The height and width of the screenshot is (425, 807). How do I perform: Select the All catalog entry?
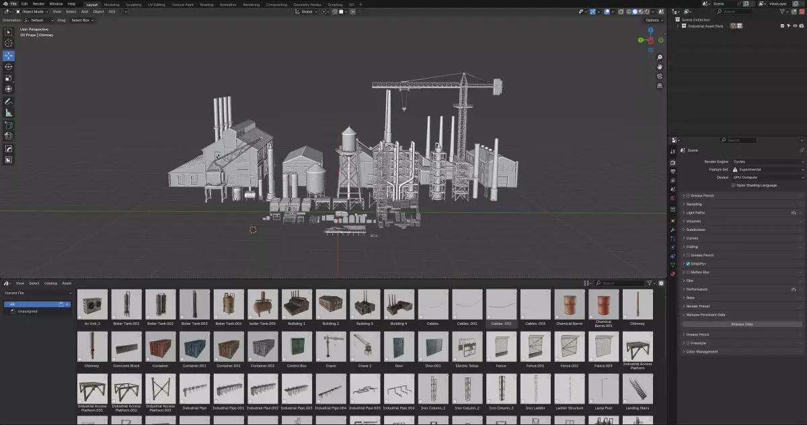point(38,304)
